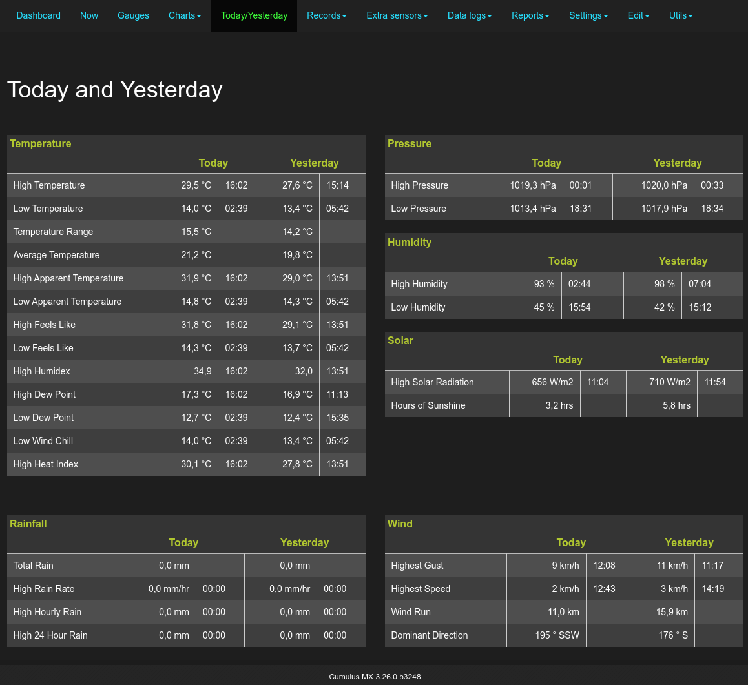Click the Highest Gust row label
The image size is (748, 685).
pos(417,566)
